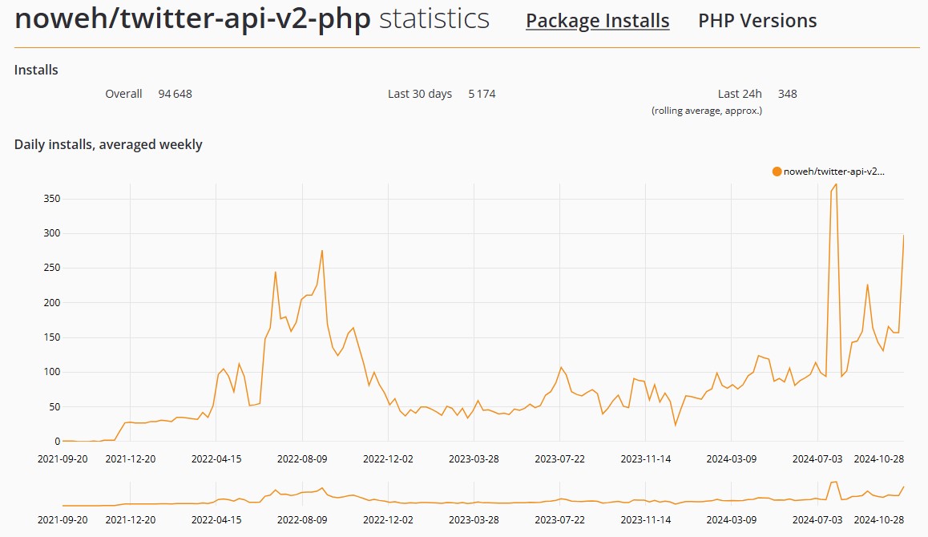Select the range overview mini chart line
This screenshot has height=537, width=928.
[x=483, y=495]
